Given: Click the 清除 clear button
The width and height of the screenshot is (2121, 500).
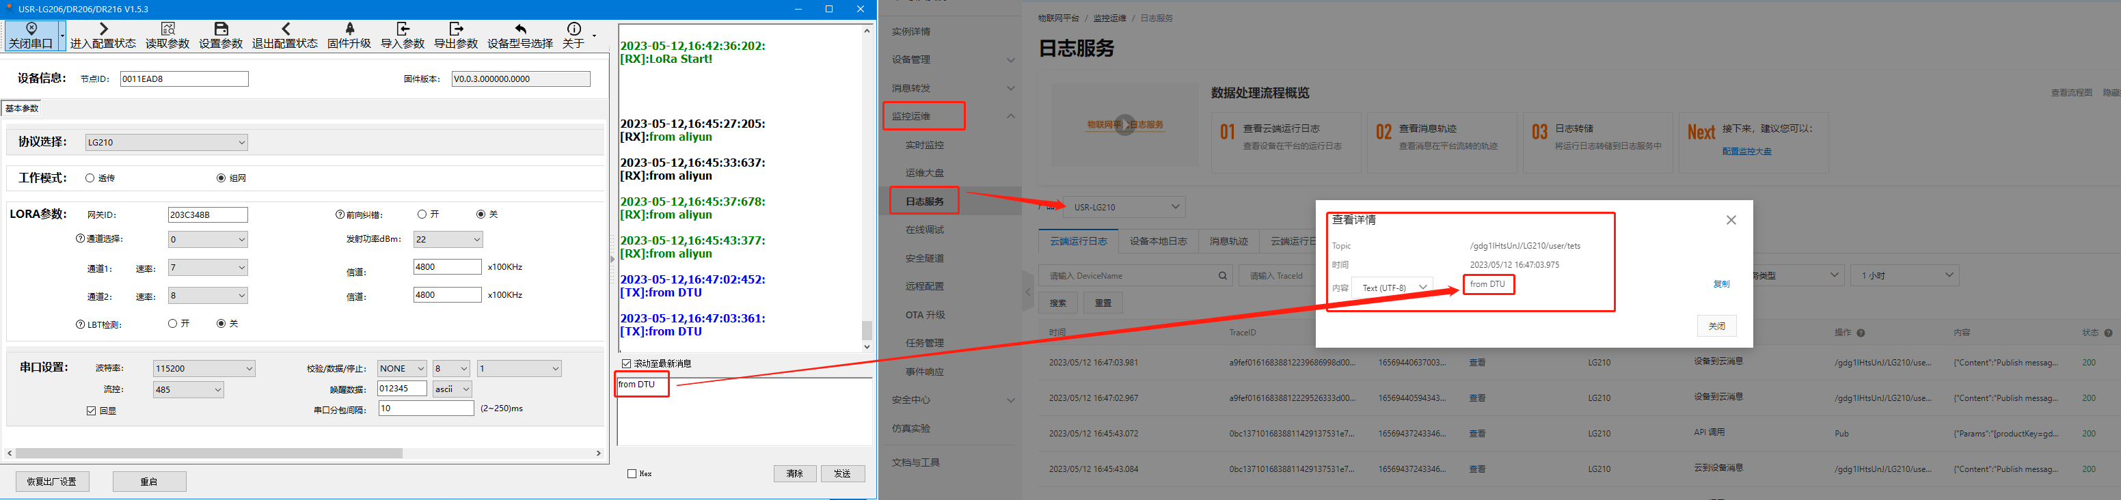Looking at the screenshot, I should coord(794,473).
